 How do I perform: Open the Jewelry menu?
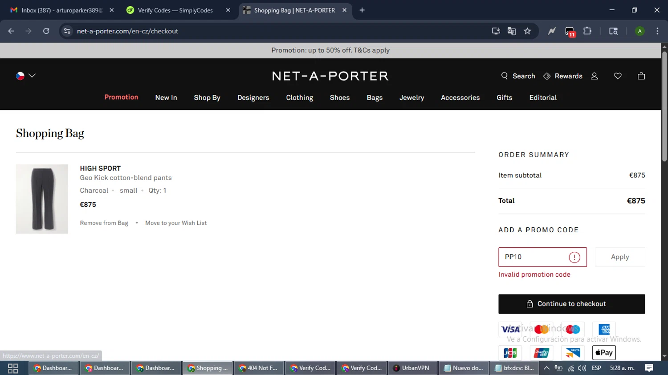[411, 97]
